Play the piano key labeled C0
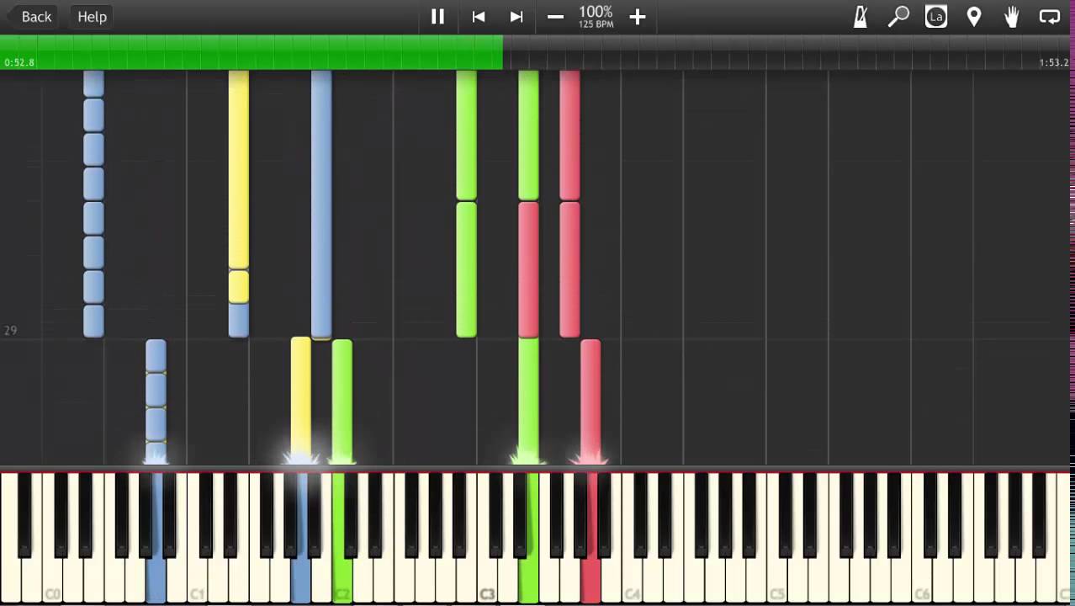 point(52,581)
